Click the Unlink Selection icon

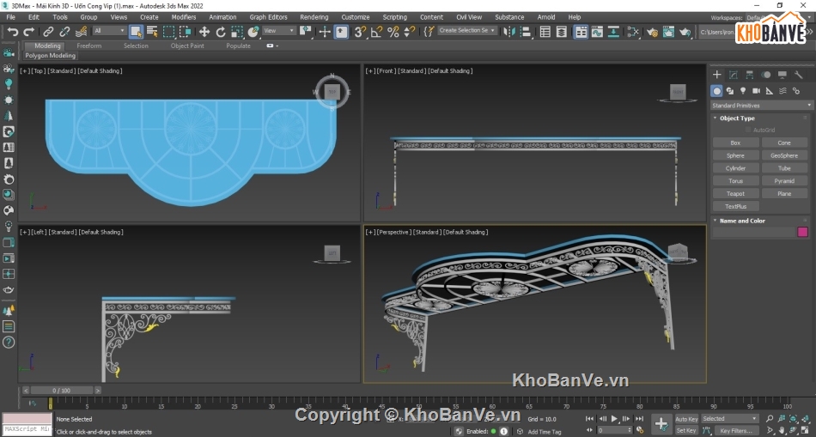(64, 32)
